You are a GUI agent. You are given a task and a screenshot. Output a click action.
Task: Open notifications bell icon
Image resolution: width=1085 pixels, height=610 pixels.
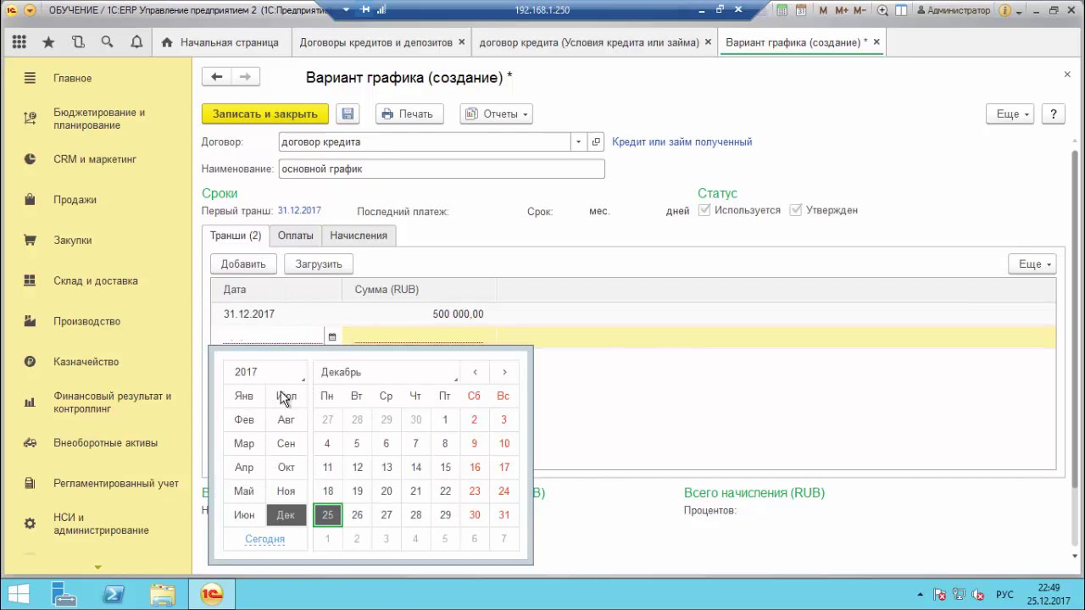click(x=136, y=42)
